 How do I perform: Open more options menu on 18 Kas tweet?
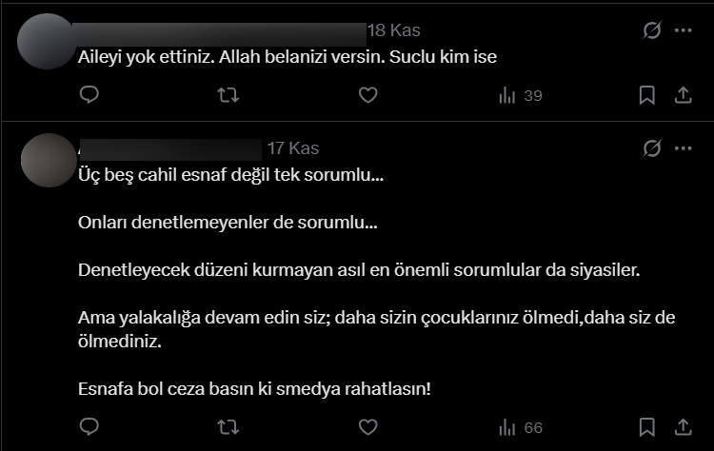pos(683,30)
